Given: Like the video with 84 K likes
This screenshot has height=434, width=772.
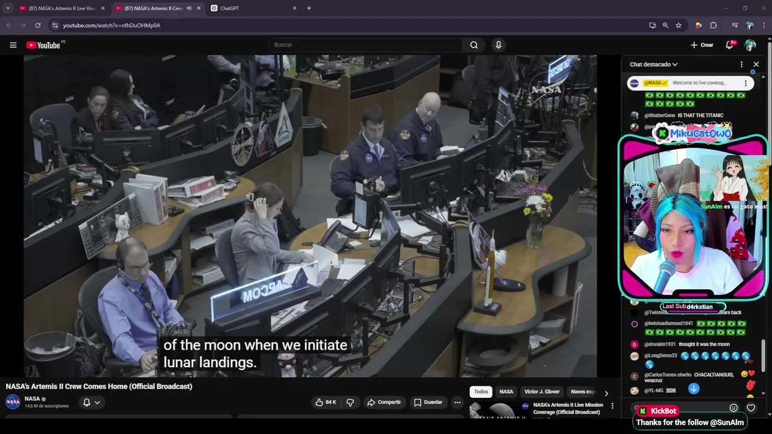Looking at the screenshot, I should tap(326, 402).
